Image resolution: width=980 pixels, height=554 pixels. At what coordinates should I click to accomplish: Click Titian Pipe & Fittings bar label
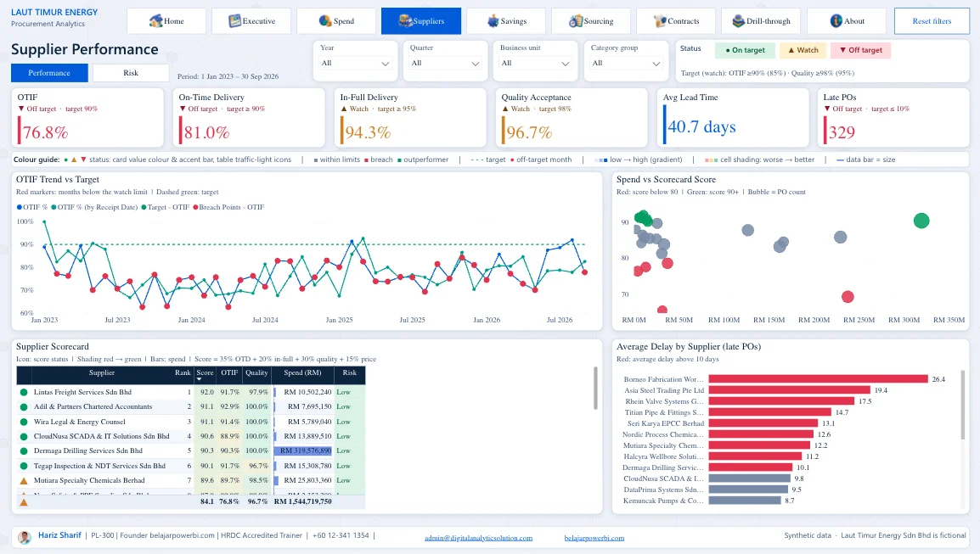pos(664,412)
